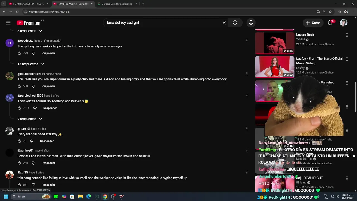
Task: Open options menu for @_aren0i comment
Action: pos(247,129)
